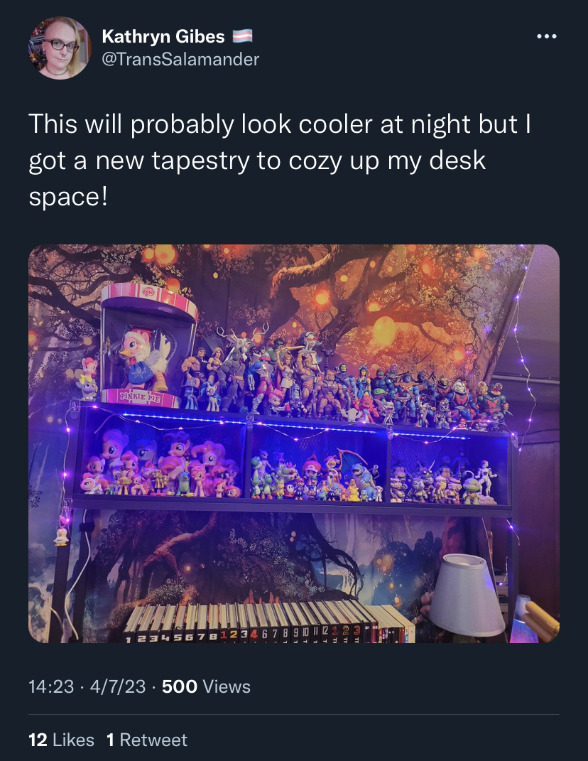Open the attached desk shelf photo
The image size is (588, 761).
[294, 443]
